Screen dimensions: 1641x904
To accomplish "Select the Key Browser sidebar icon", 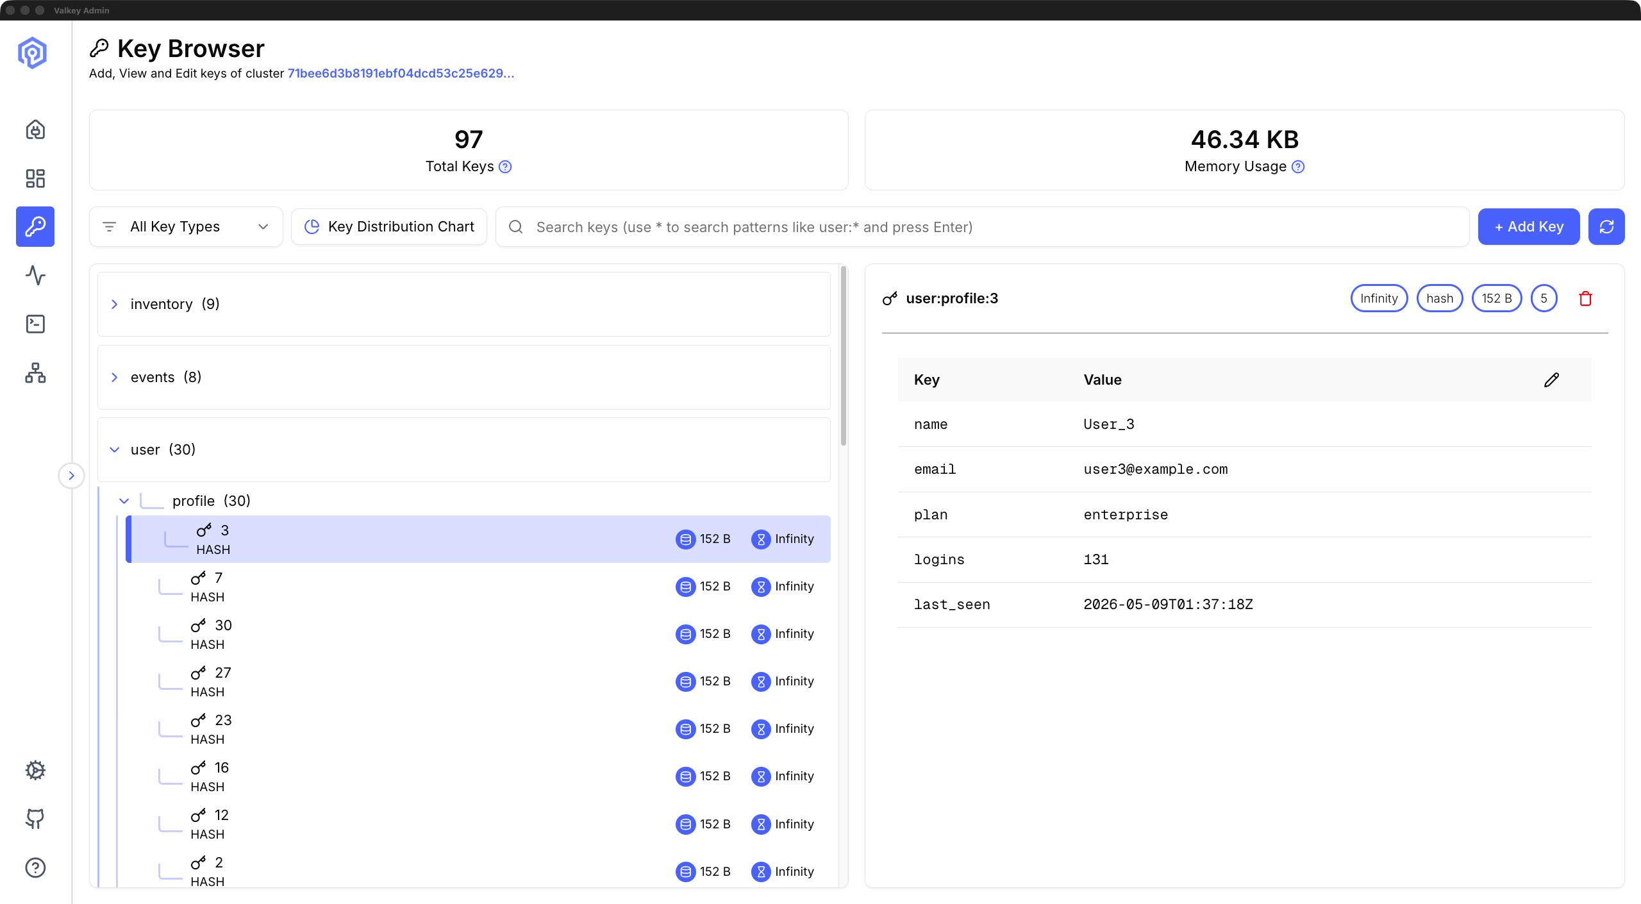I will [x=35, y=226].
